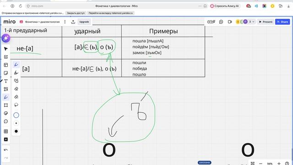
Task: Click the cell не-[а]/∈ (ь), о (ъ)
Action: (94, 69)
